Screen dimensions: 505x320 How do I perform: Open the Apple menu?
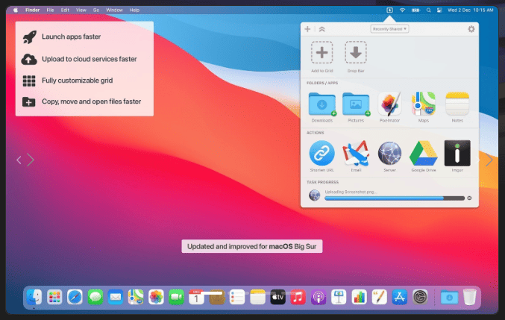pos(16,10)
